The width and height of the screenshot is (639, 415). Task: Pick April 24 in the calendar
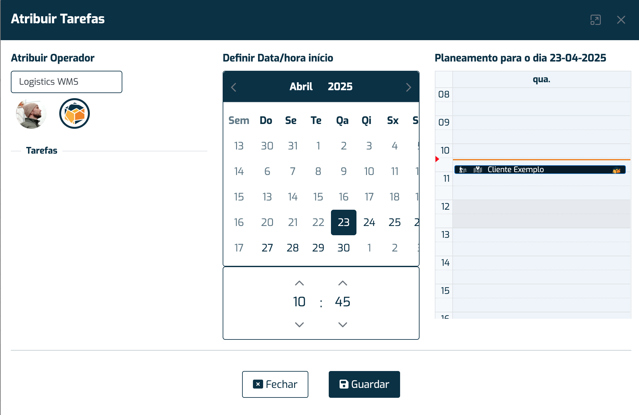click(x=369, y=222)
